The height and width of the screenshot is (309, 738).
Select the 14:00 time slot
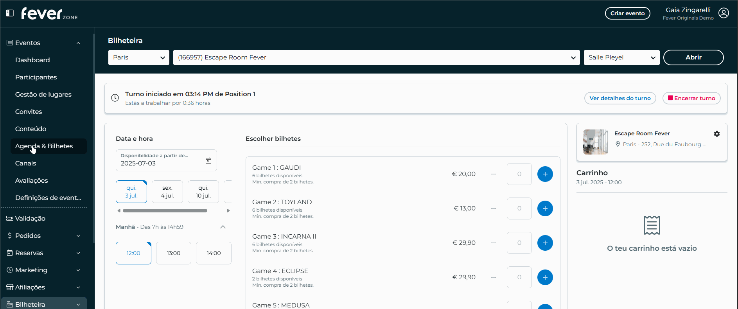pyautogui.click(x=214, y=253)
